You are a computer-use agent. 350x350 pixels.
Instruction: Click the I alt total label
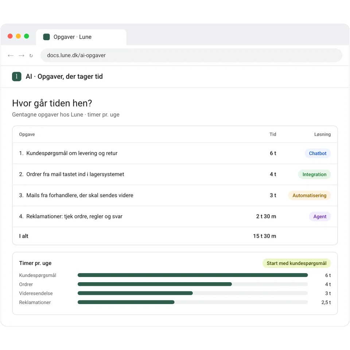[x=24, y=236]
